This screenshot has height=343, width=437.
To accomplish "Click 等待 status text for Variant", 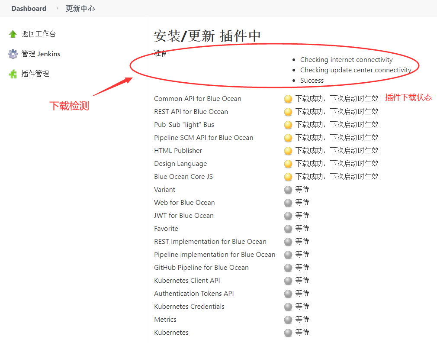I will click(x=302, y=190).
